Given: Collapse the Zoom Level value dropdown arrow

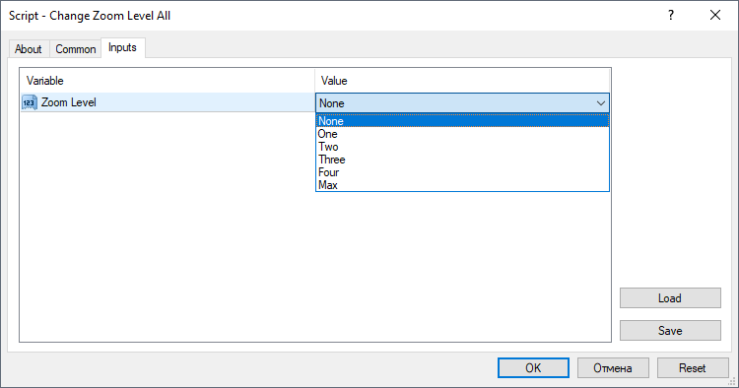Looking at the screenshot, I should pyautogui.click(x=600, y=103).
